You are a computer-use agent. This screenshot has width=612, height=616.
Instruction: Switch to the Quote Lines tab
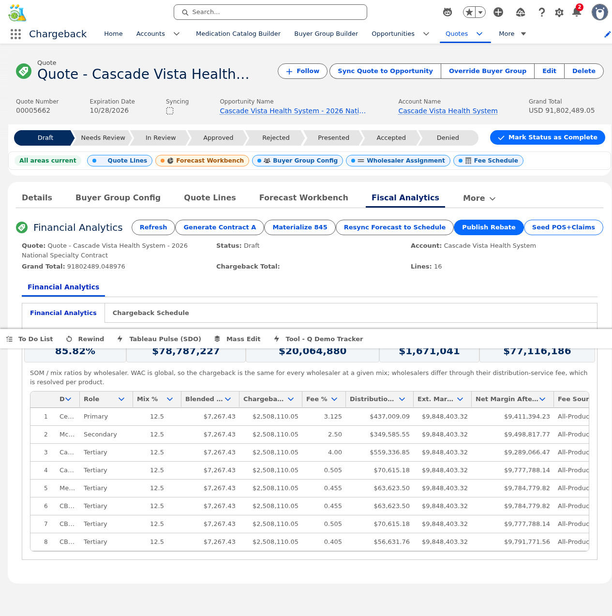tap(210, 197)
